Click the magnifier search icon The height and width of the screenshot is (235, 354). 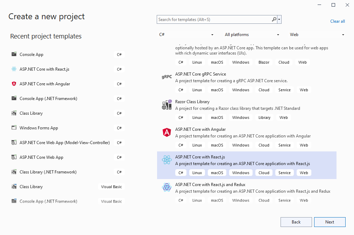point(274,20)
